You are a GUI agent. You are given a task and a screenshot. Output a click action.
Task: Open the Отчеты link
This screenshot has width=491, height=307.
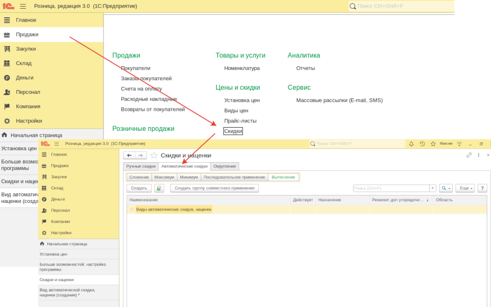tap(305, 68)
